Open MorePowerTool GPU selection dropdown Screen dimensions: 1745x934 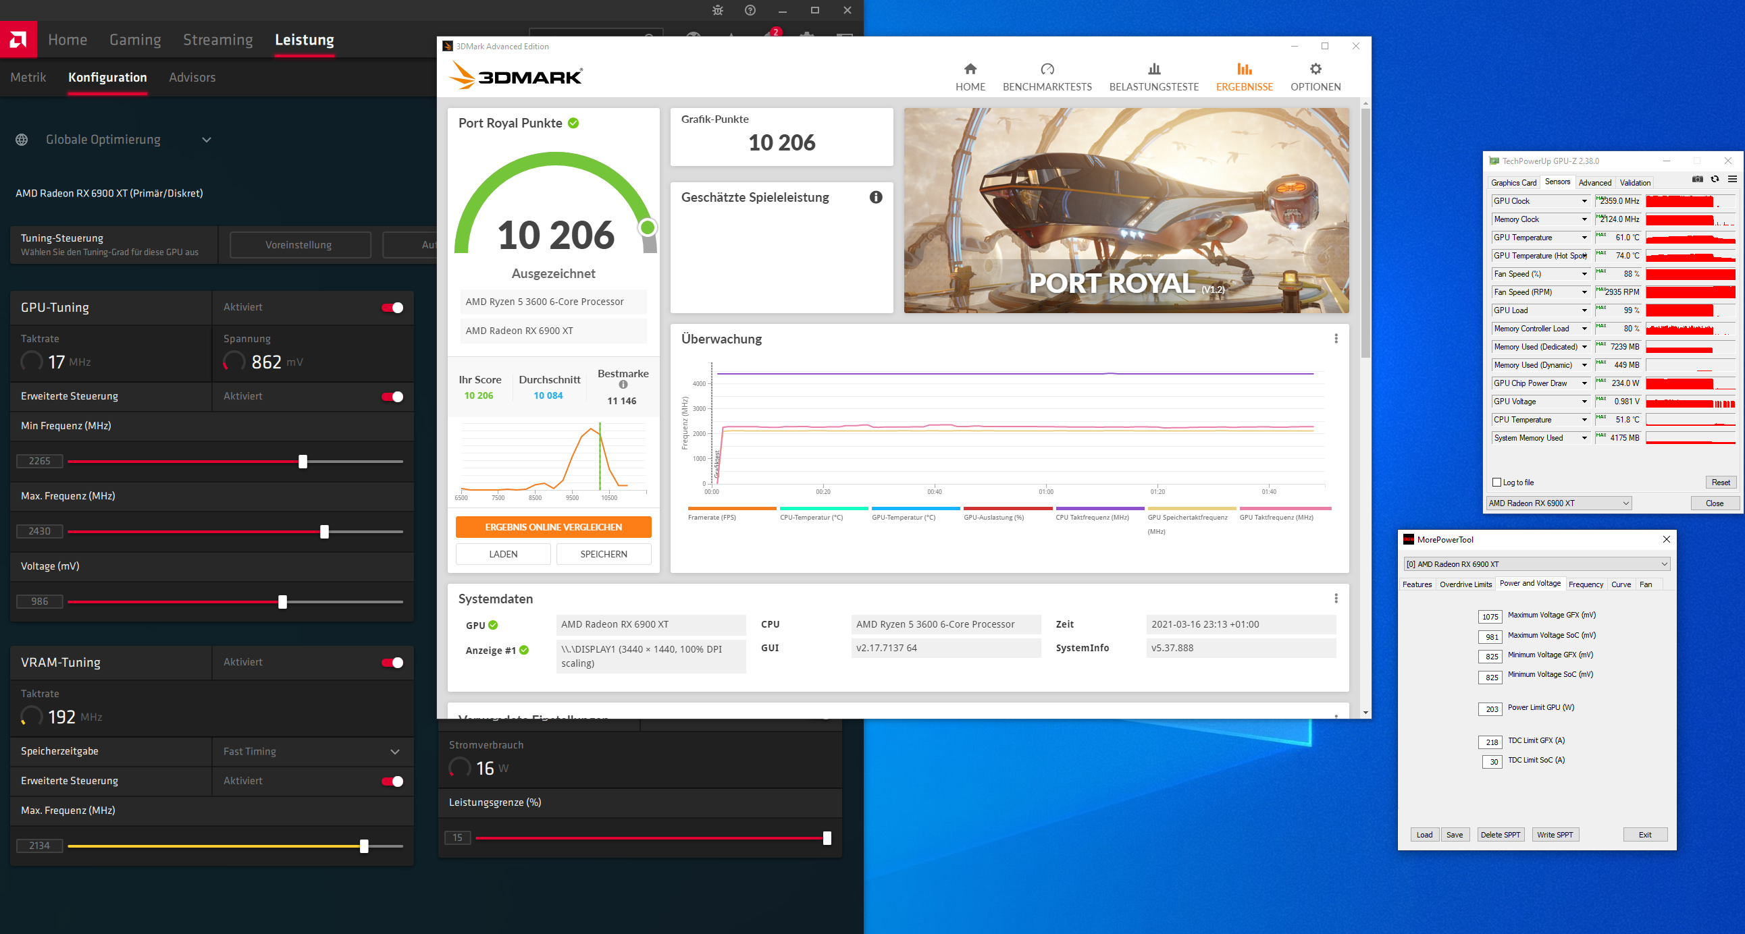[1664, 564]
